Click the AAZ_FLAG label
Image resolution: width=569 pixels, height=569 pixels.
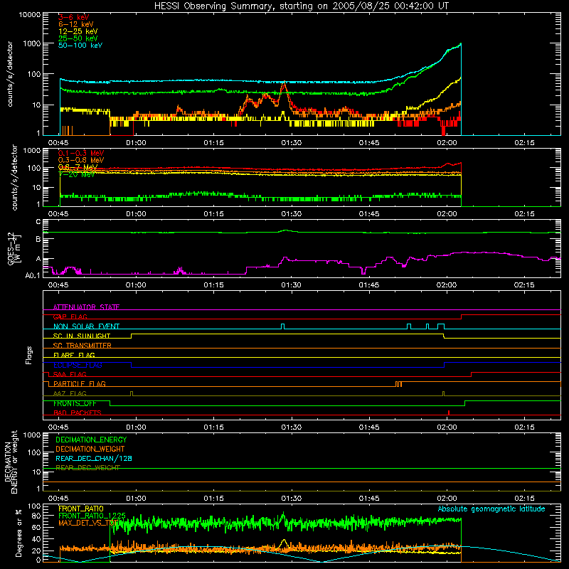[x=70, y=393]
